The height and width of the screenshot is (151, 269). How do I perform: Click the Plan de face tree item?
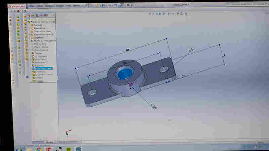40,44
